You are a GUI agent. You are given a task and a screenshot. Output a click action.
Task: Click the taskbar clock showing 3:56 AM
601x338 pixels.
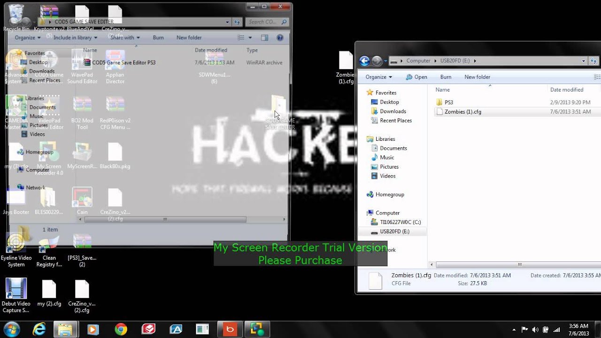click(x=578, y=330)
